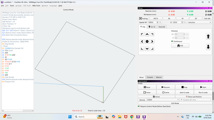
Task: Zero the Y axis with Y0
Action: point(182,18)
